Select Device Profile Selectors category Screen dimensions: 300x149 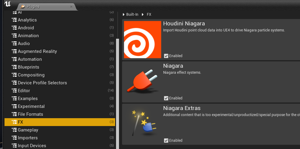(x=60, y=83)
